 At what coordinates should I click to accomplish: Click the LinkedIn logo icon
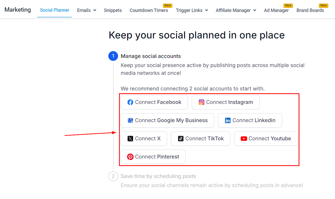click(228, 121)
